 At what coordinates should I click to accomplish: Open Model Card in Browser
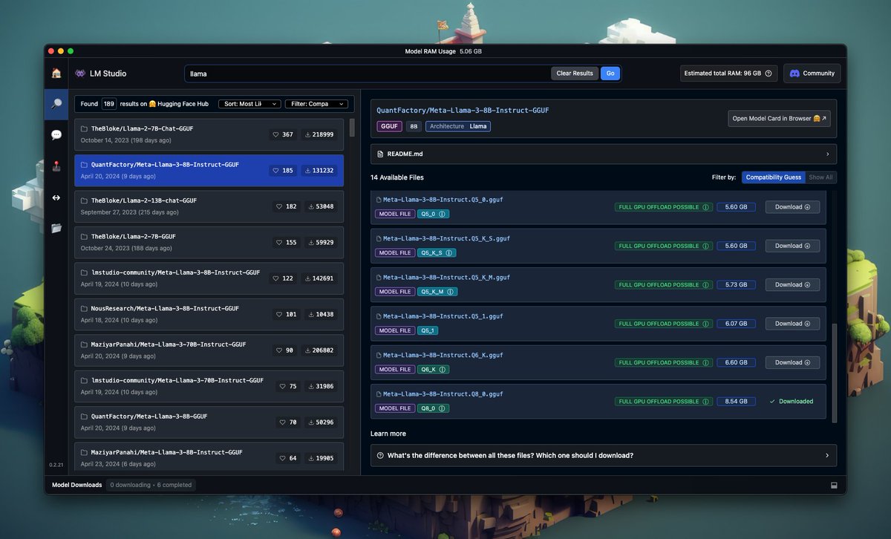(x=779, y=118)
